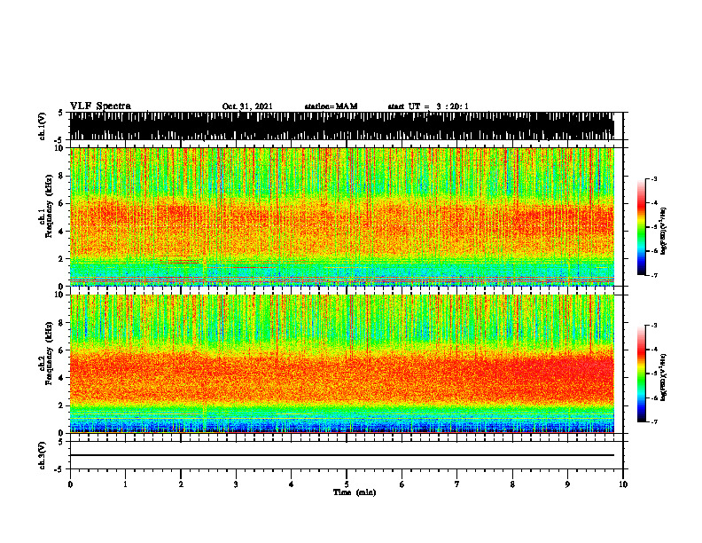
Task: Click x-axis tick label "3" on the time axis
Action: coord(236,484)
